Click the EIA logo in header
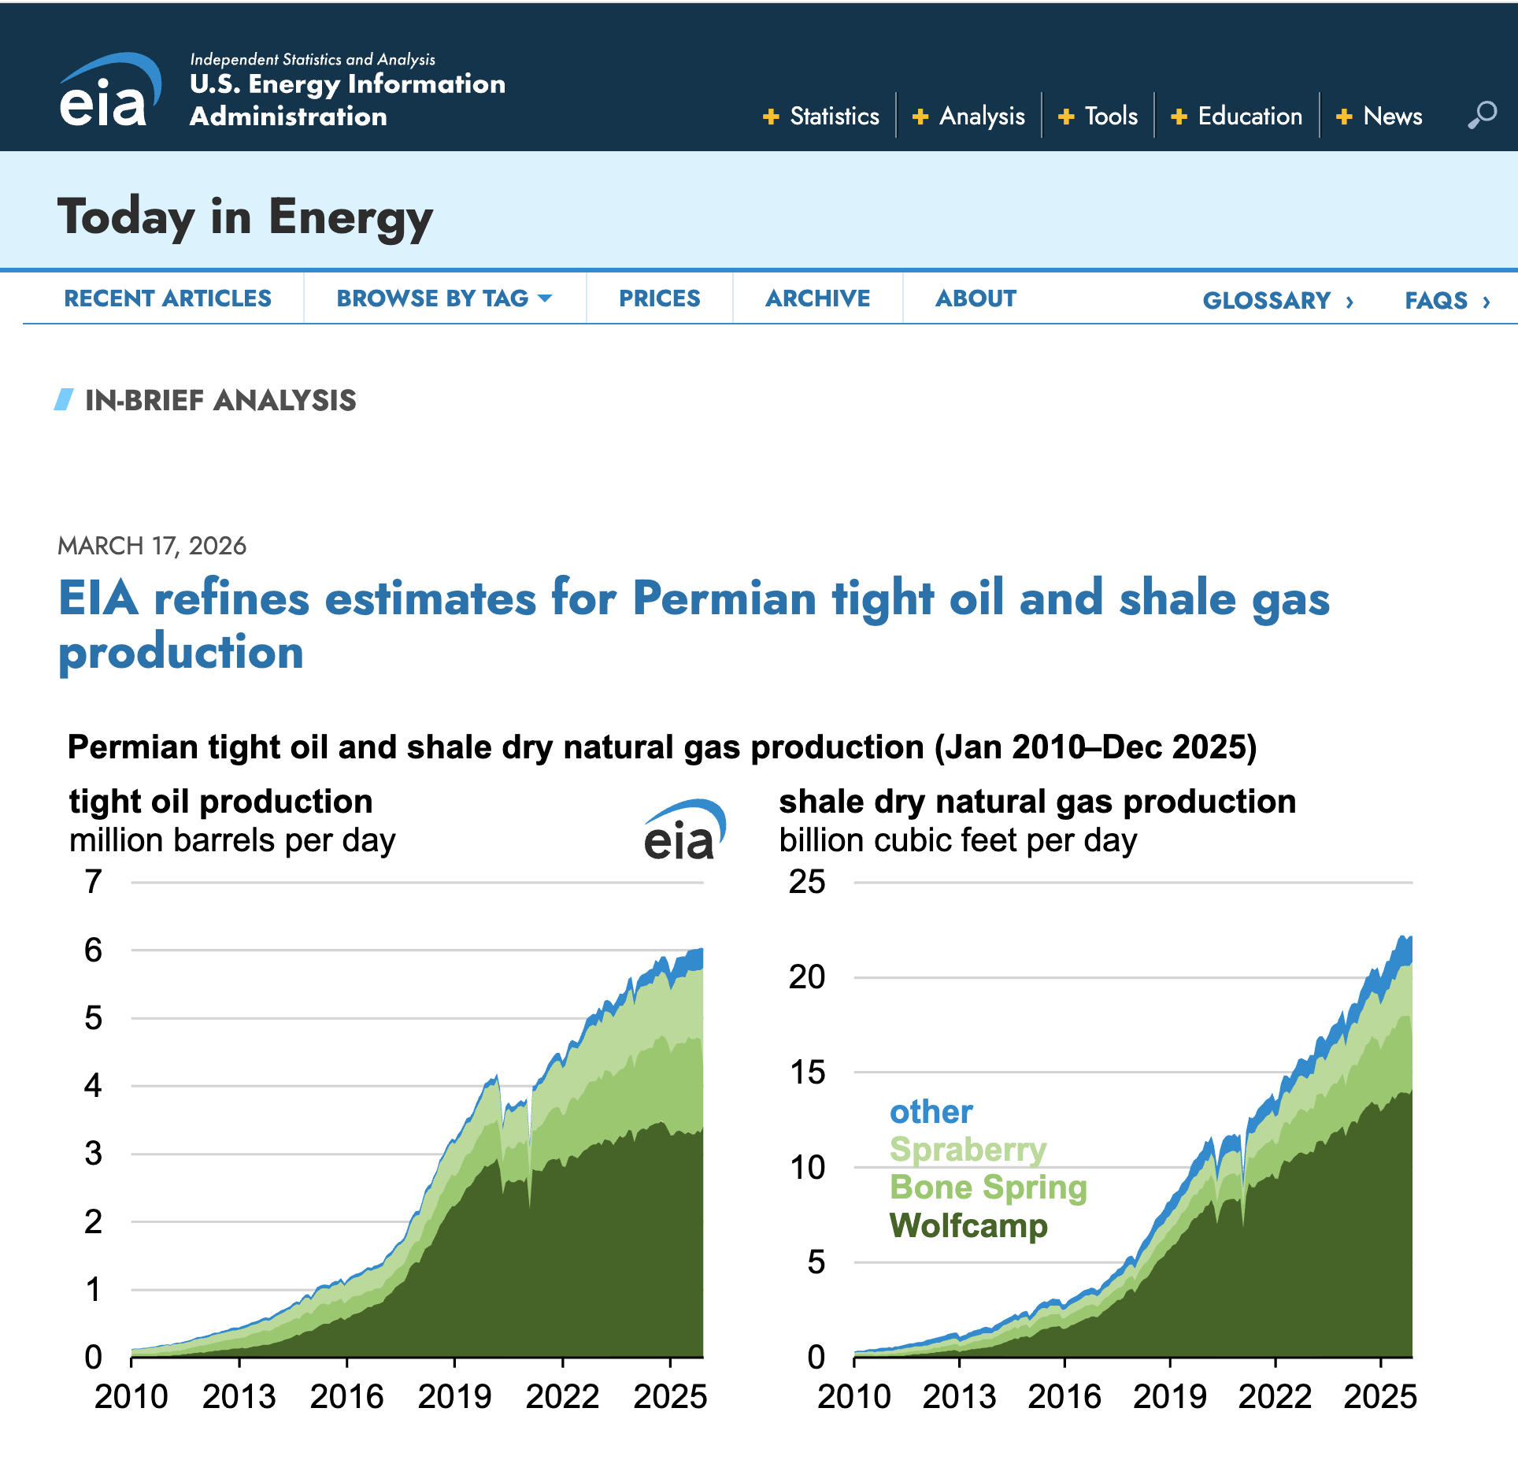 tap(110, 90)
